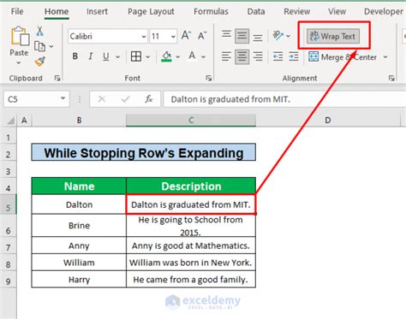Open Font group dialog launcher
The width and height of the screenshot is (406, 319).
point(209,78)
